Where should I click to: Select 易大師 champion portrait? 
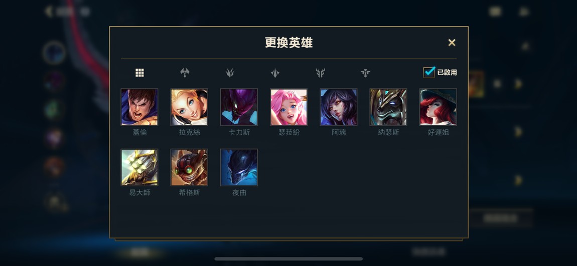(139, 167)
